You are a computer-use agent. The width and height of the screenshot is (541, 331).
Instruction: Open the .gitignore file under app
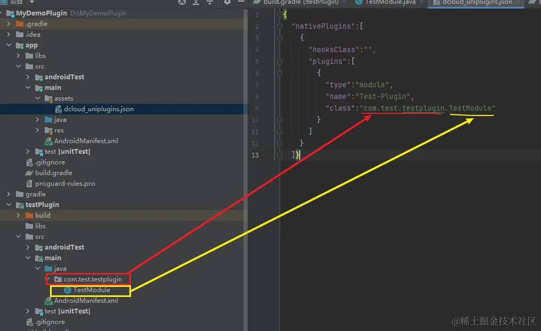coord(50,162)
